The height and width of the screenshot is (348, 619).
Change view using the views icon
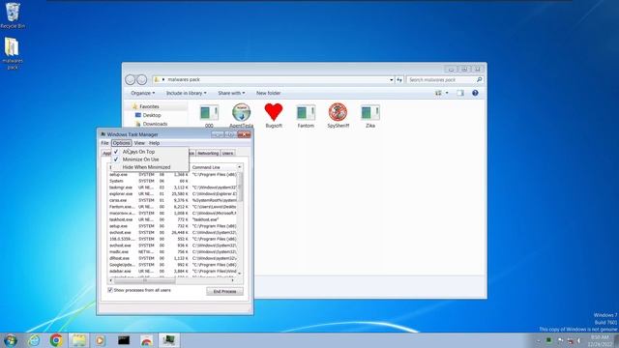438,93
